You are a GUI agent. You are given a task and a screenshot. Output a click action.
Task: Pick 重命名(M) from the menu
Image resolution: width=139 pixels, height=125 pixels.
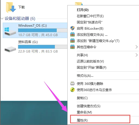tap(84, 112)
